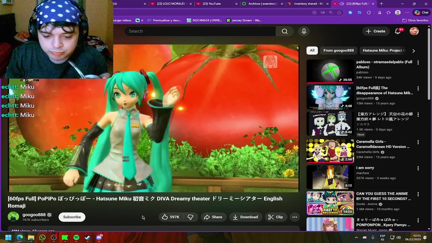Open pabloxo Full Album thumbnail
Screen dimensions: 432x243
pyautogui.click(x=330, y=71)
